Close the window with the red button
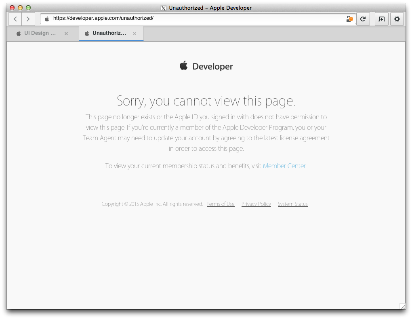The image size is (412, 319). point(12,8)
